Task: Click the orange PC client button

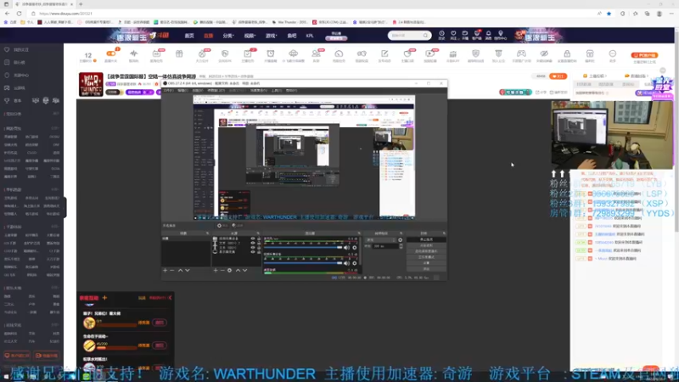Action: tap(644, 55)
